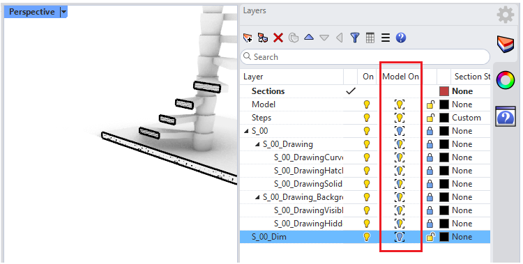Open the Help sidebar panel icon
The height and width of the screenshot is (264, 523).
[x=506, y=116]
